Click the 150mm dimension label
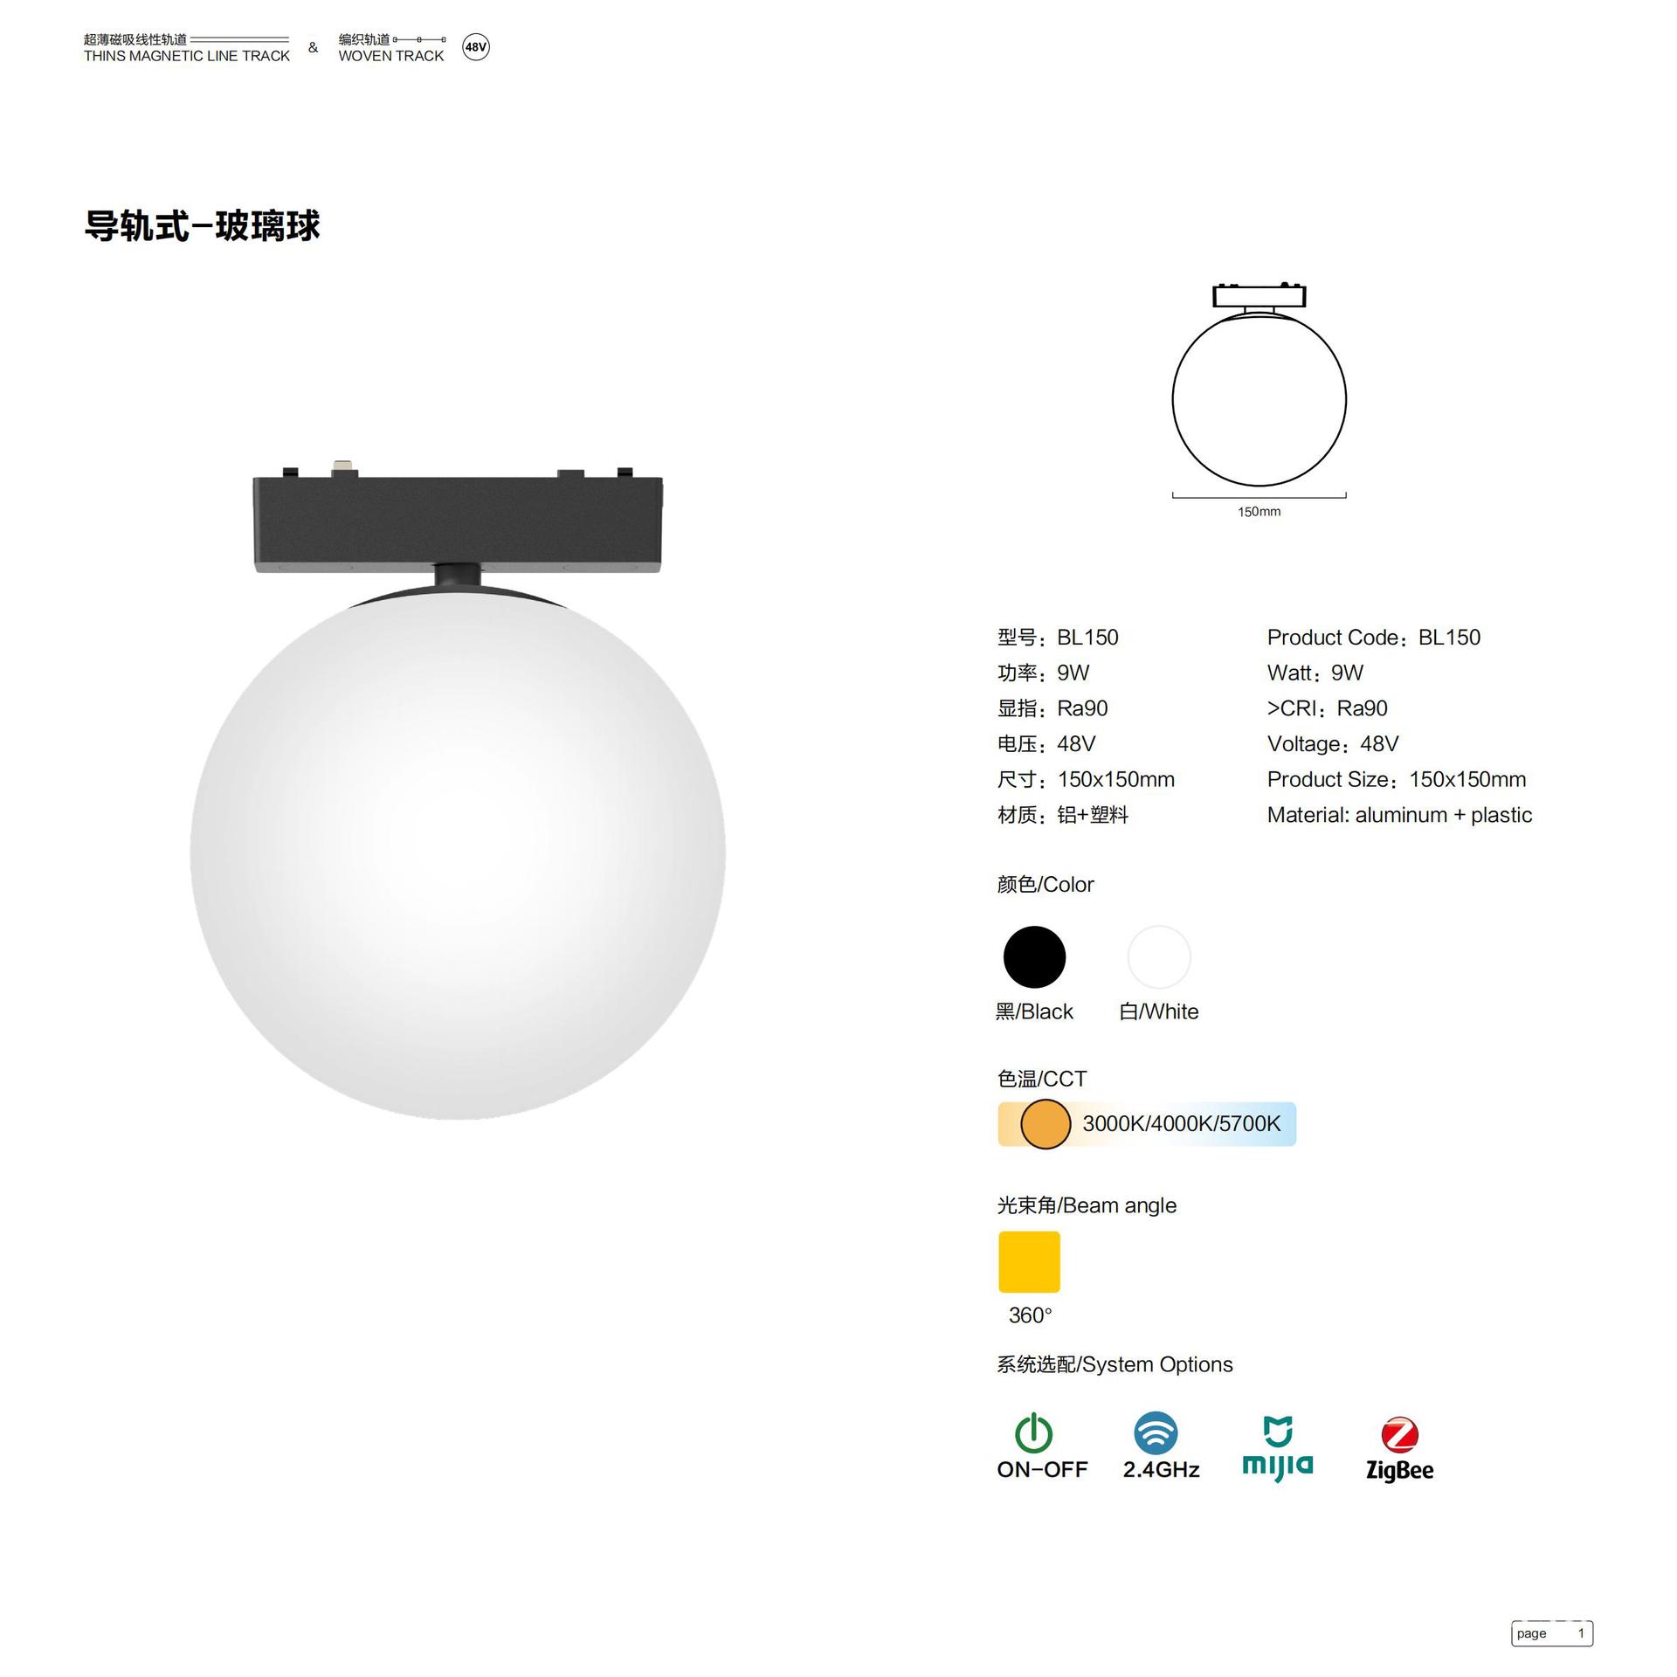This screenshot has height=1677, width=1677. tap(1259, 512)
